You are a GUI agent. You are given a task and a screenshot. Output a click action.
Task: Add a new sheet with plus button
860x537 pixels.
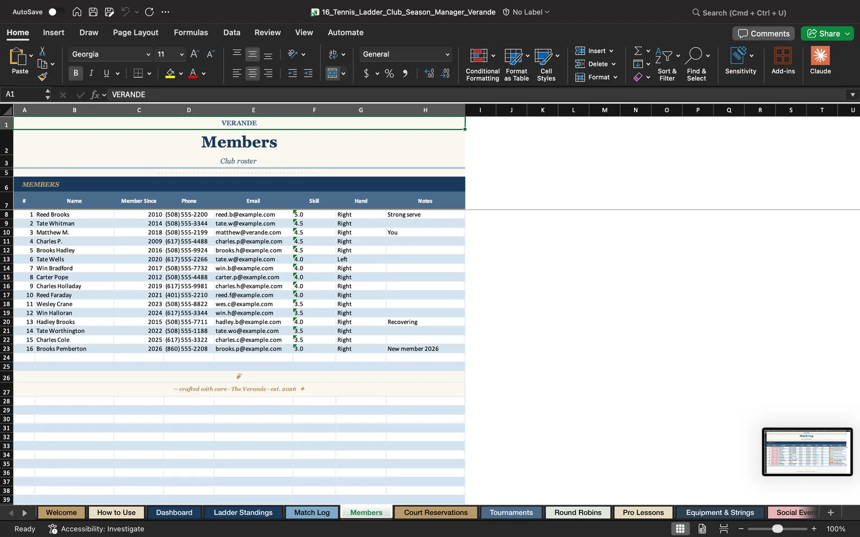pyautogui.click(x=830, y=512)
